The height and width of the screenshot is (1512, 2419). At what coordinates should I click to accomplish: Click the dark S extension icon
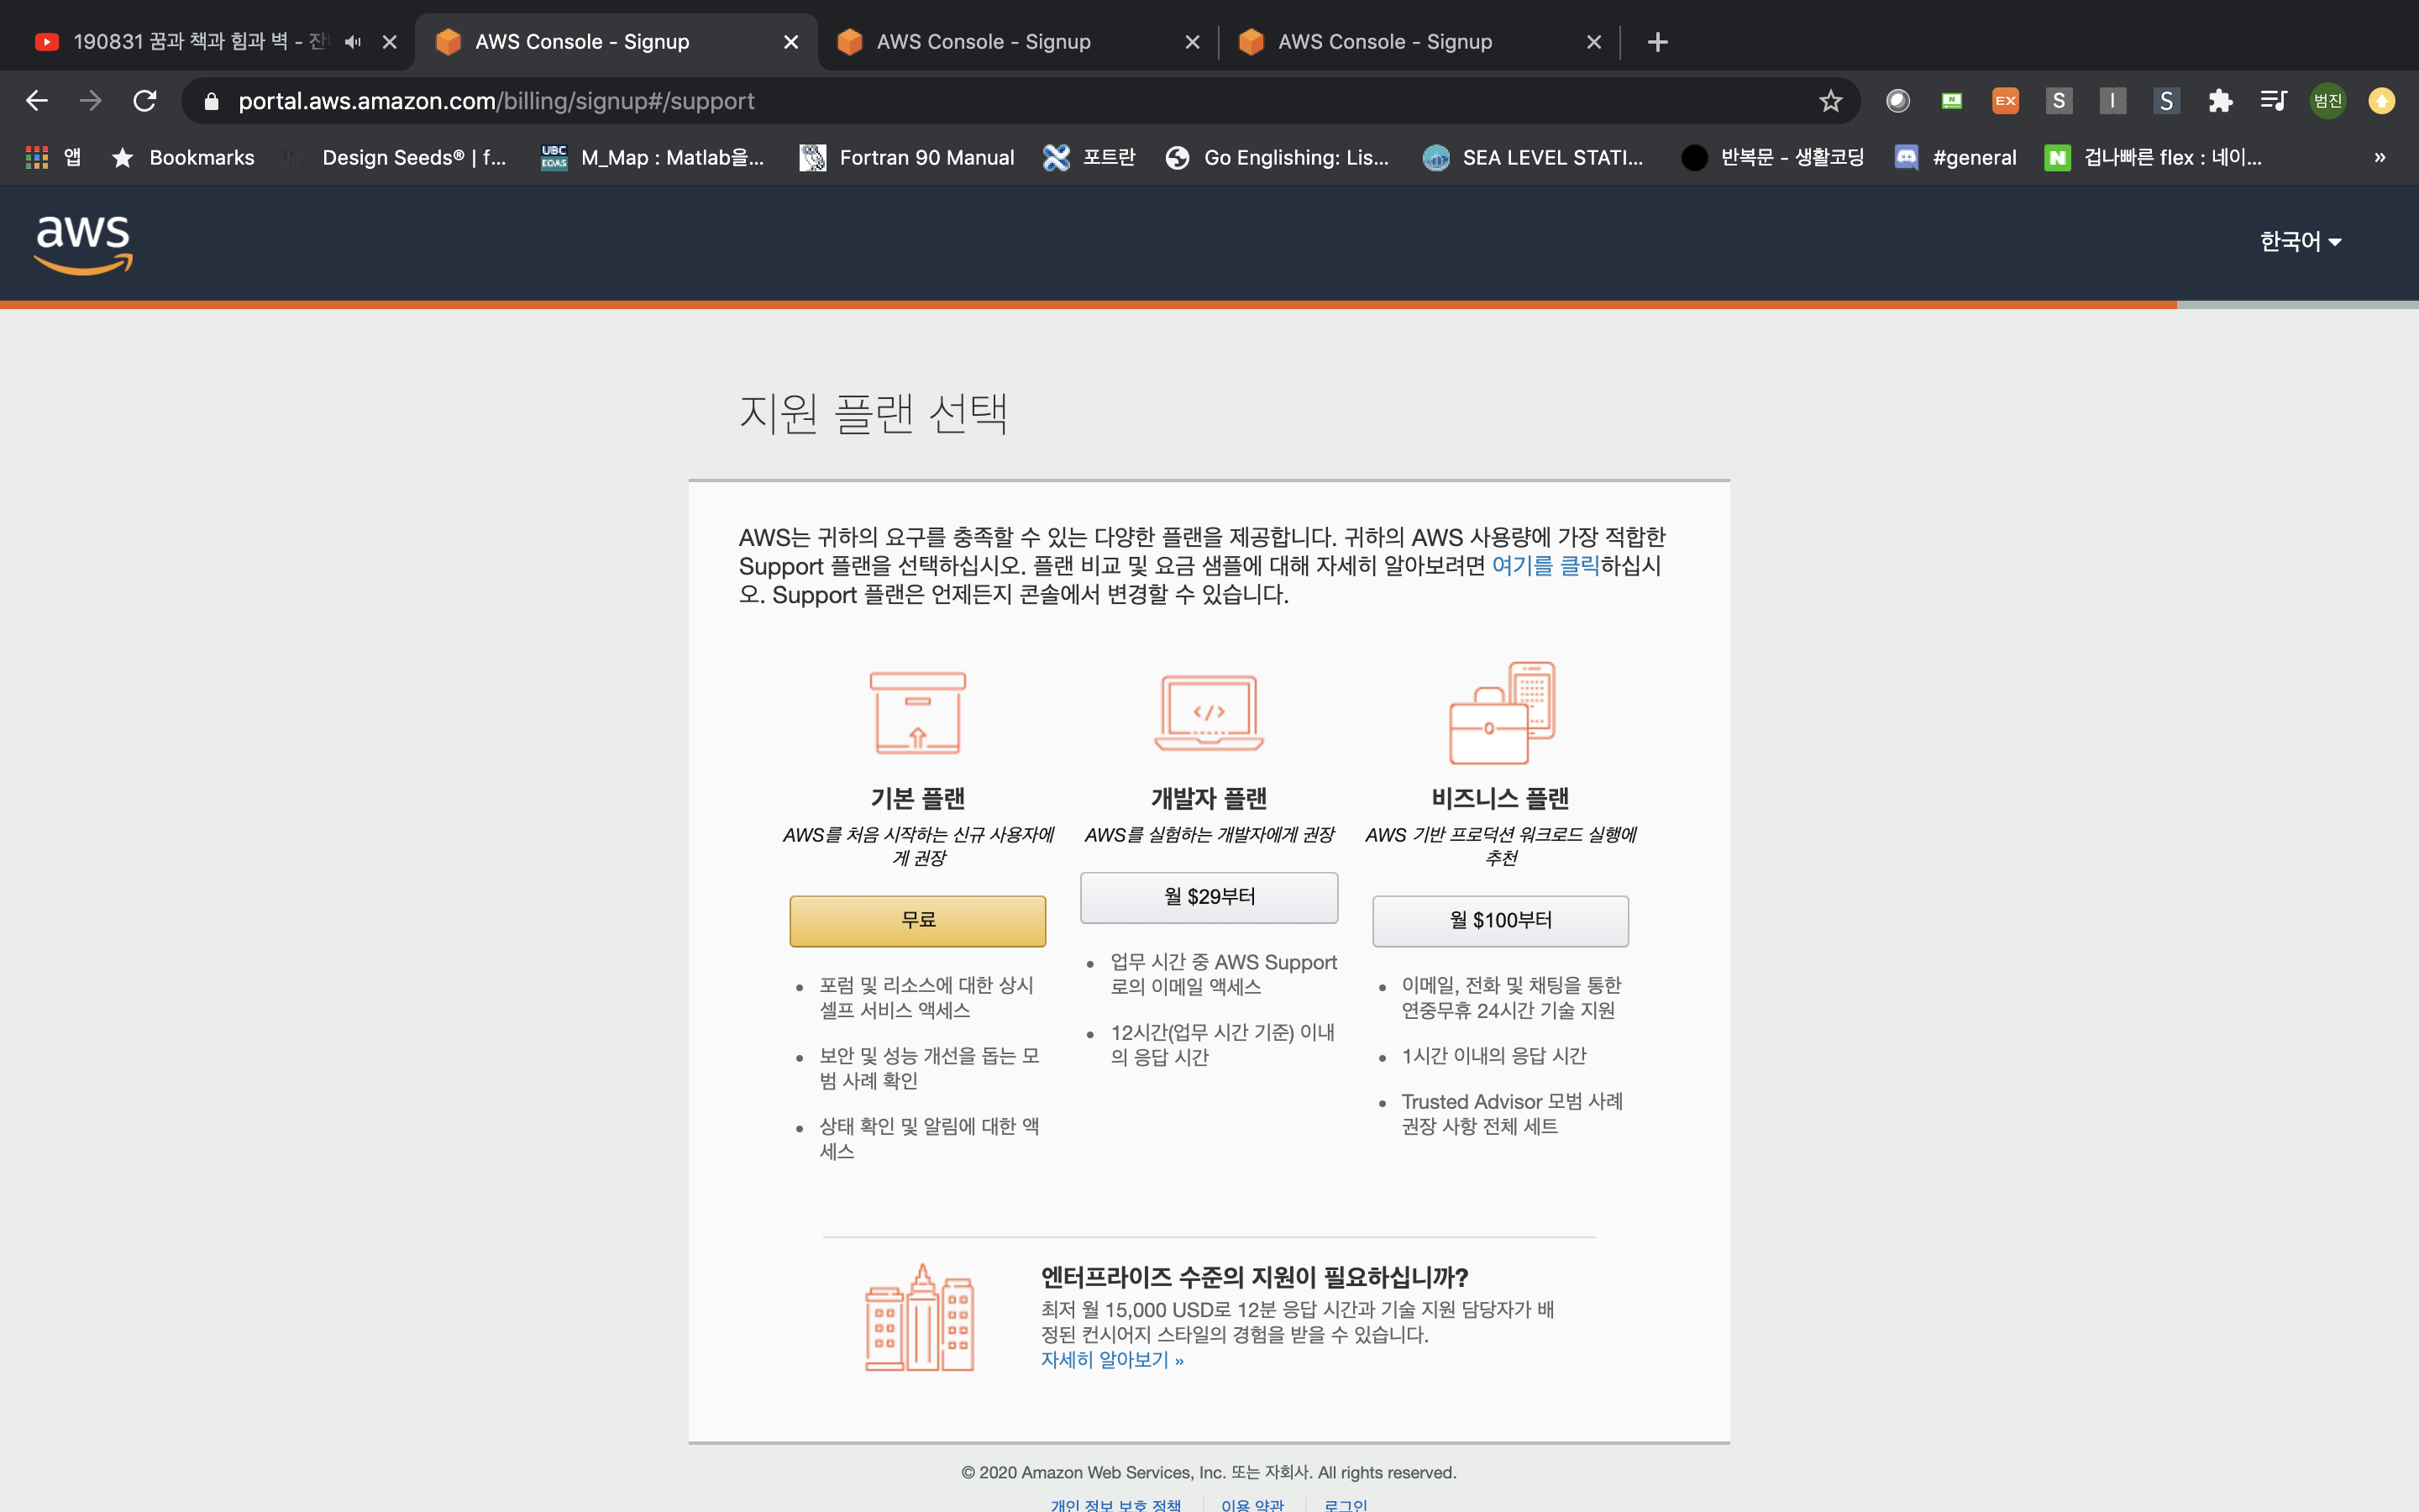2166,101
